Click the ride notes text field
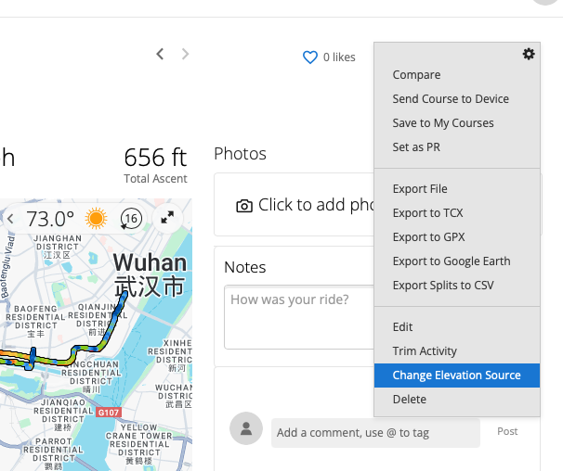Viewport: 563px width, 471px height. [299, 317]
